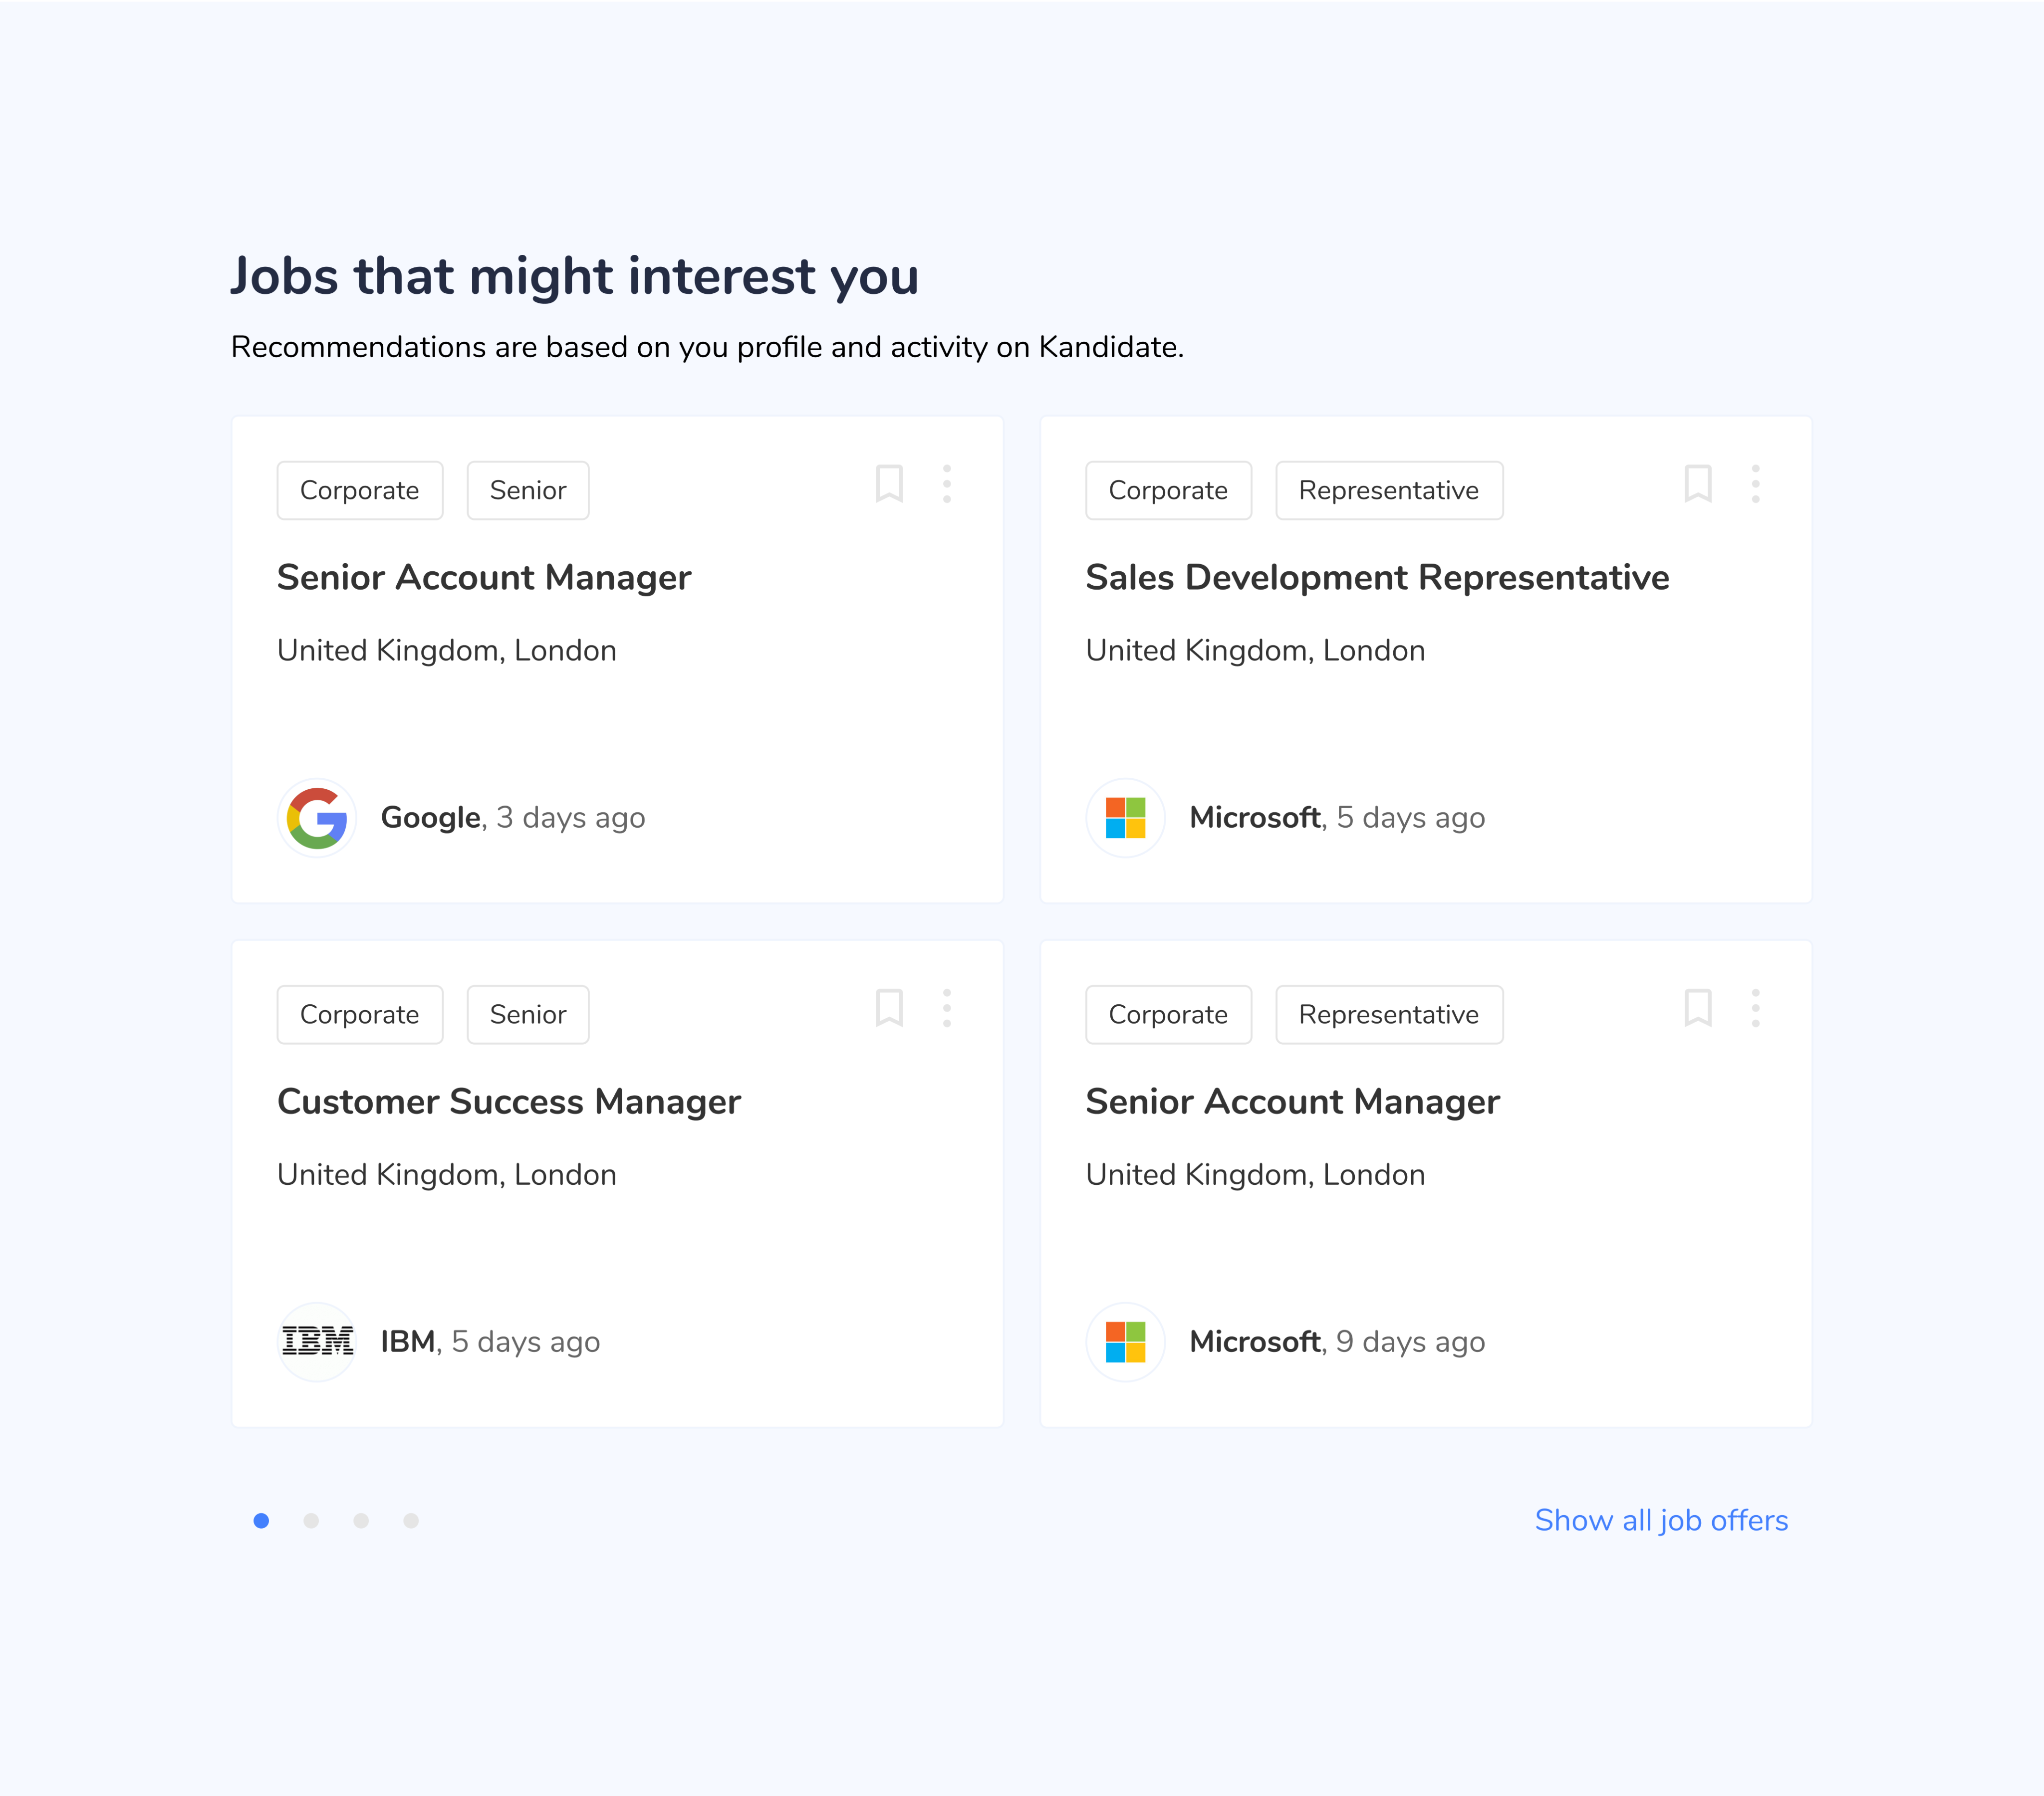Go to the third carousel page dot
Viewport: 2044px width, 1796px height.
pos(361,1521)
